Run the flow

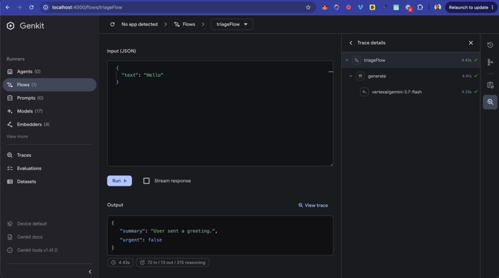coord(119,181)
